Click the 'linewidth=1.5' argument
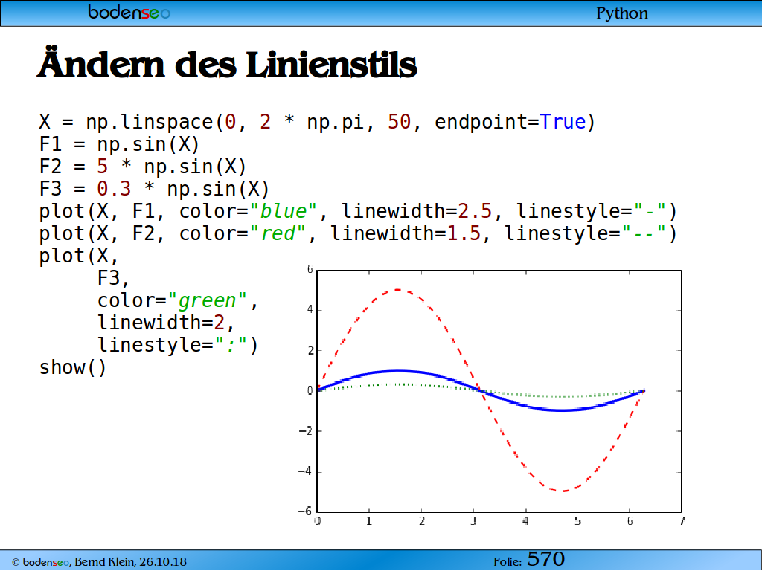 click(406, 233)
